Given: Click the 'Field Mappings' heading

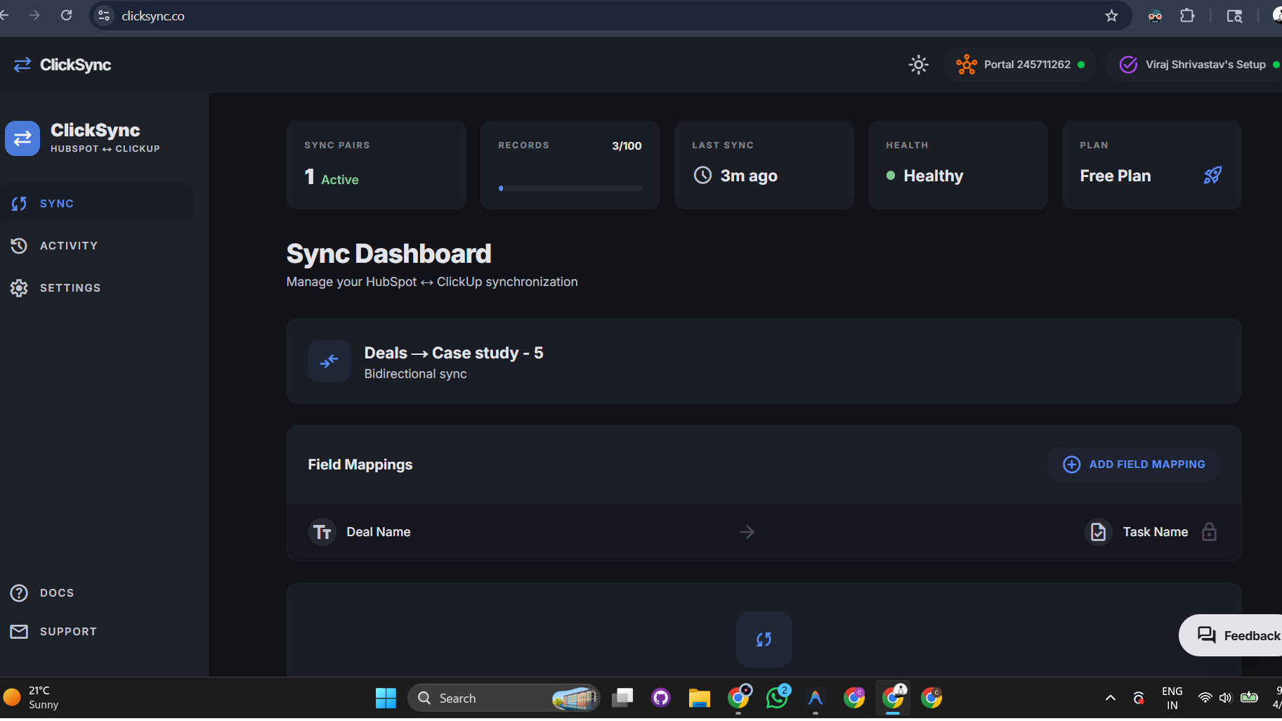Looking at the screenshot, I should point(360,465).
